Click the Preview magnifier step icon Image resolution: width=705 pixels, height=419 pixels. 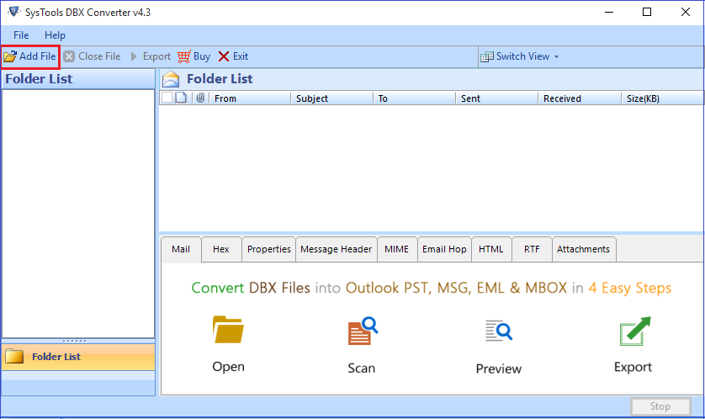click(x=499, y=331)
